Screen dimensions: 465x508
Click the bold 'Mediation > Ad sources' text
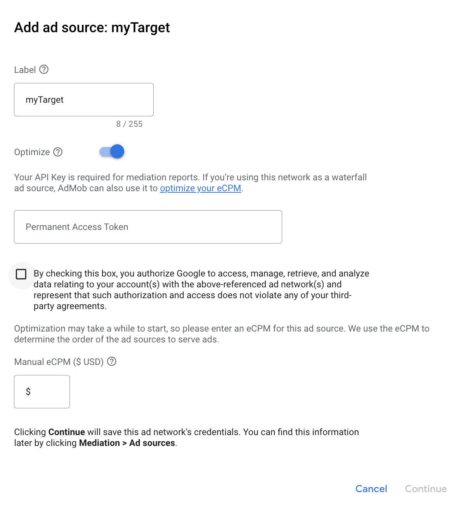(127, 443)
